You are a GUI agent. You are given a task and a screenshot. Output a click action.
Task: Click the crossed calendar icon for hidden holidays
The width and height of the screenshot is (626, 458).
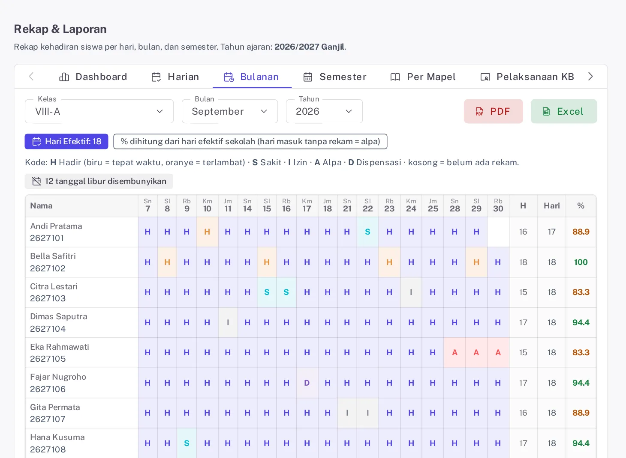[37, 181]
